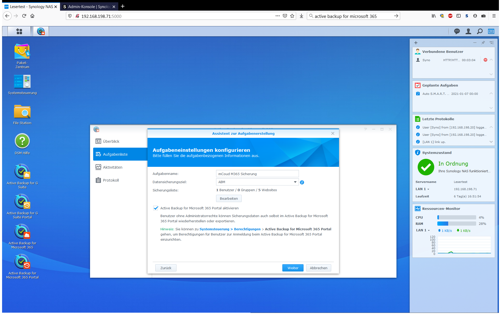Screen dimensions: 501x315
Task: Open the Systemsteuerung desktop icon
Action: coord(22,82)
